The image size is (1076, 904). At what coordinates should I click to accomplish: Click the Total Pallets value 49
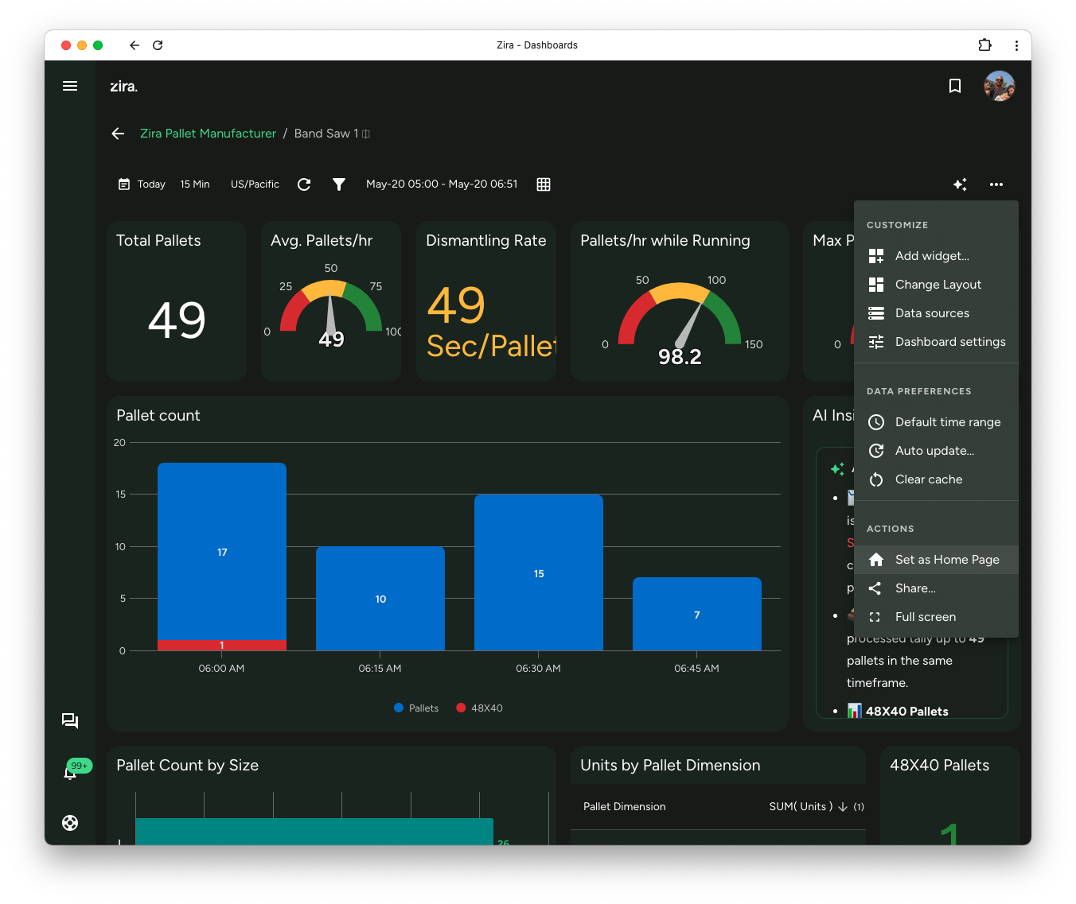[x=177, y=320]
